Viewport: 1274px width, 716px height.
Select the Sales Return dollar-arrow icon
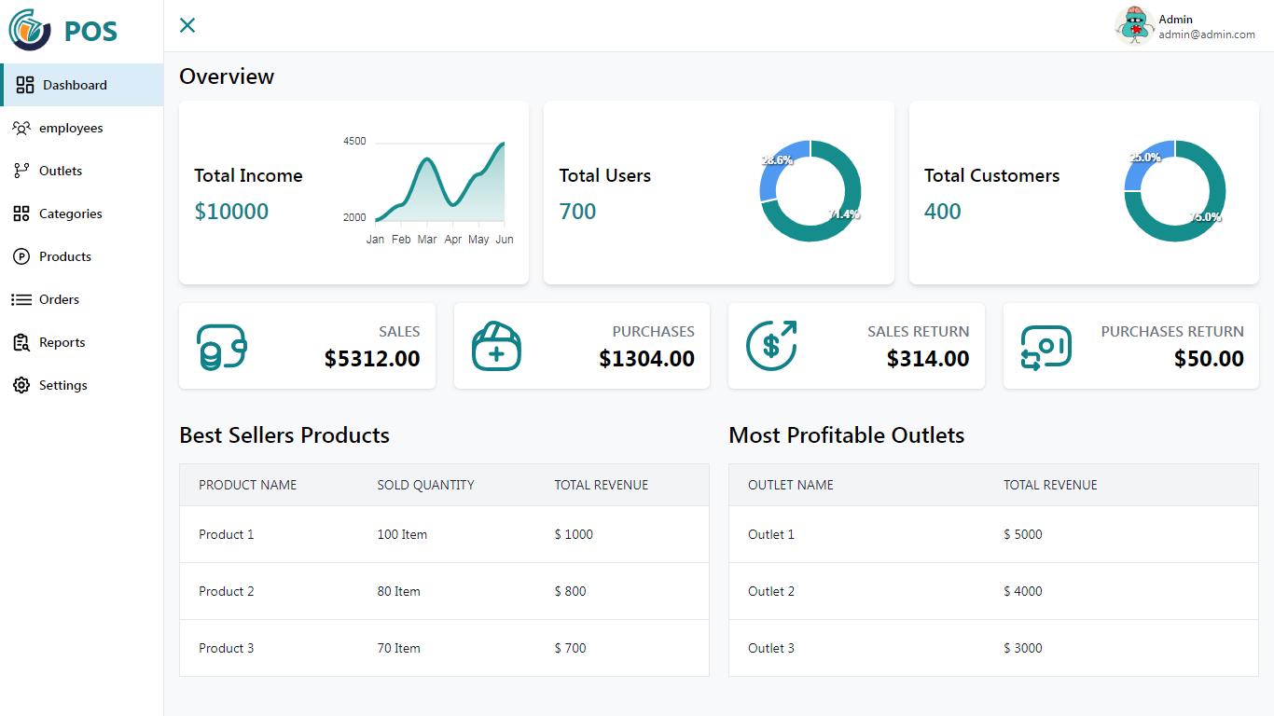point(770,345)
